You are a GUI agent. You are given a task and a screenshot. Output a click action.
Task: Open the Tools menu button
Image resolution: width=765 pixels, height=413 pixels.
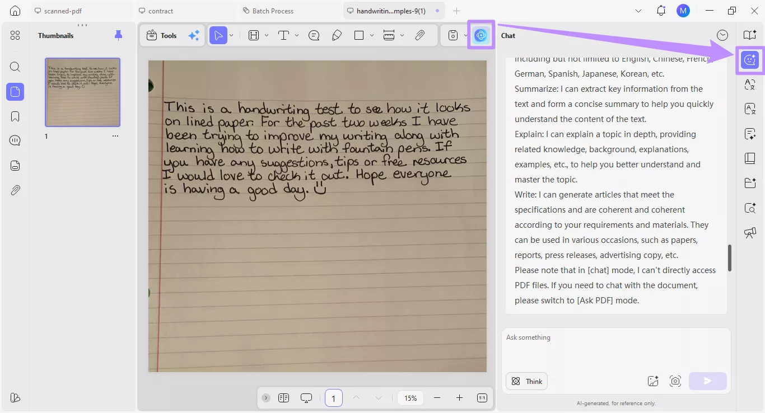[x=161, y=35]
